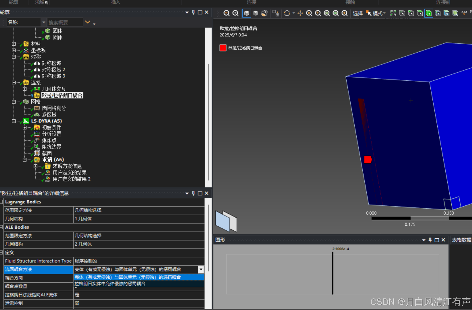Collapse the Lagrange Bodies section
This screenshot has height=310, width=472.
(x=1, y=202)
